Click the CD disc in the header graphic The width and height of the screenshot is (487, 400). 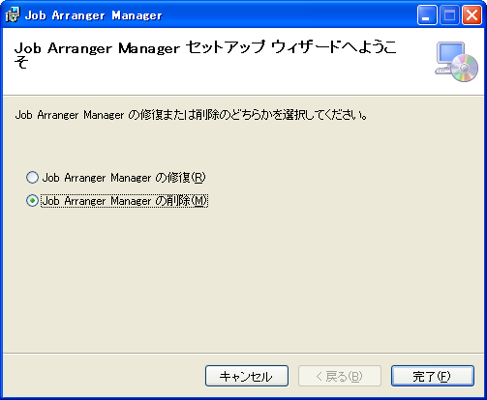[465, 68]
